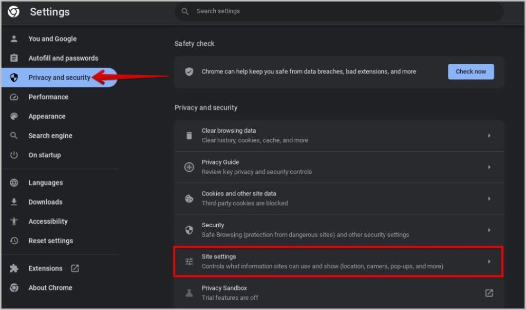This screenshot has width=526, height=310.
Task: Open Search engine settings
Action: (x=60, y=135)
